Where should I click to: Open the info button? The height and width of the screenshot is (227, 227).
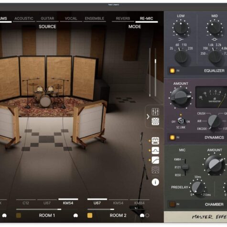pos(155,182)
